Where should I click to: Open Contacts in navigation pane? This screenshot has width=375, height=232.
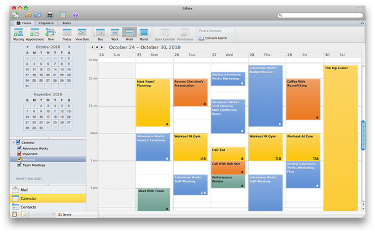(x=48, y=207)
